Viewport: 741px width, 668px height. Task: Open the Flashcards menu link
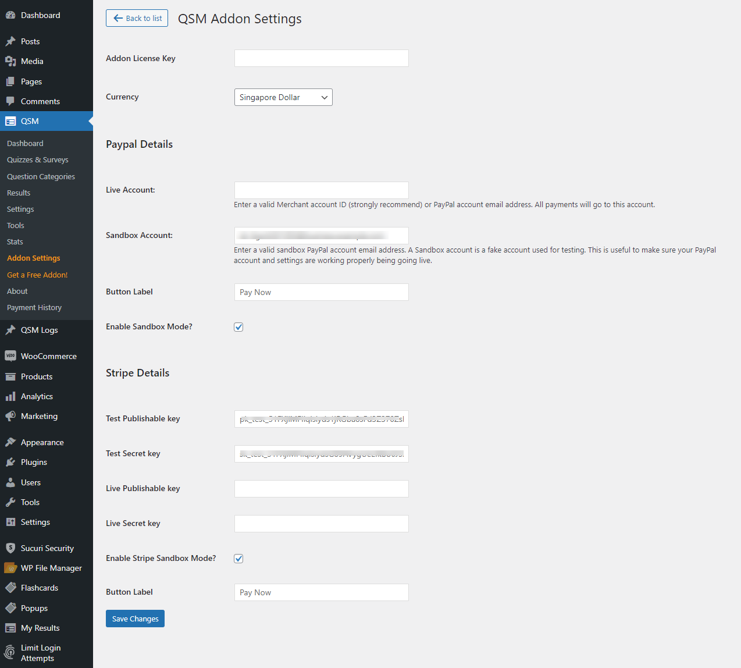(40, 588)
